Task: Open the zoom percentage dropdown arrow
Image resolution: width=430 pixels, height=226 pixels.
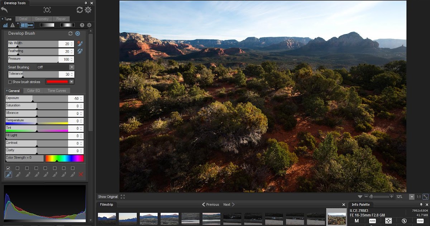Action: coord(412,197)
